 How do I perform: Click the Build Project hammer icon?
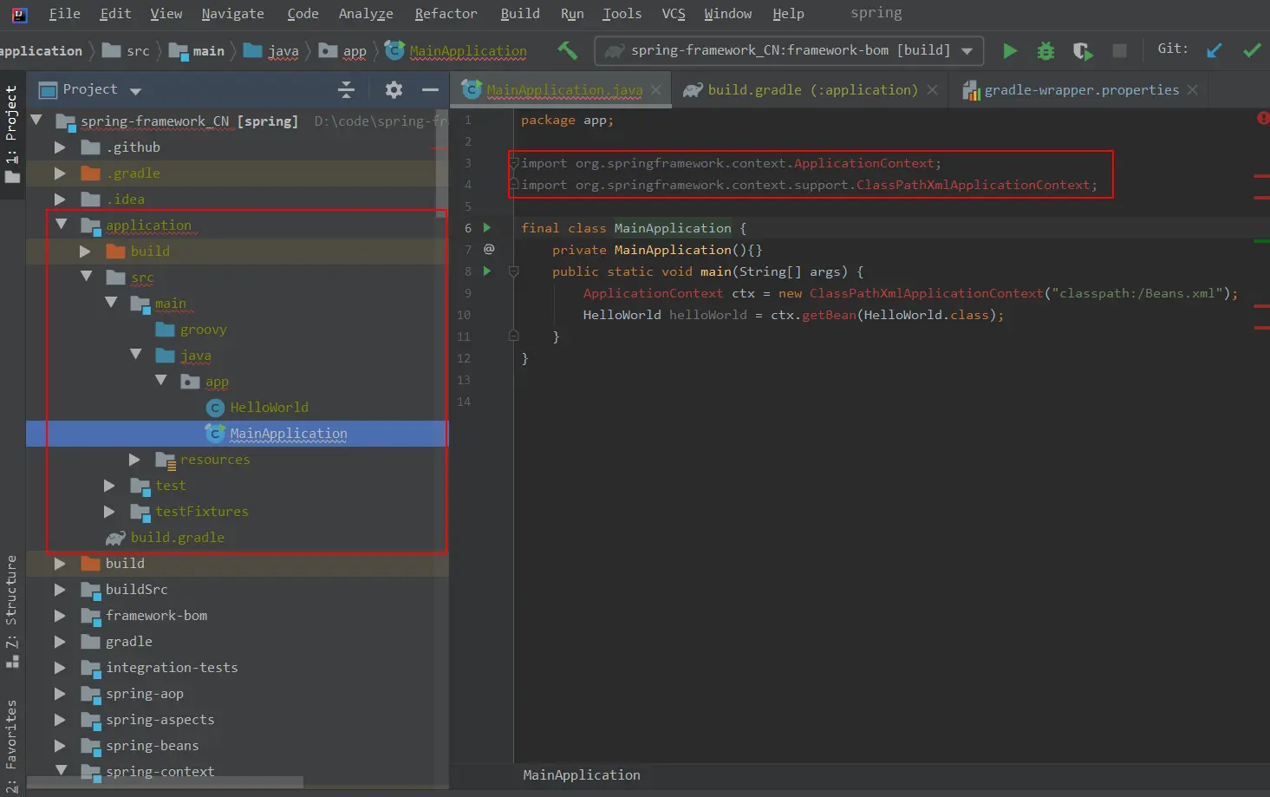tap(568, 51)
